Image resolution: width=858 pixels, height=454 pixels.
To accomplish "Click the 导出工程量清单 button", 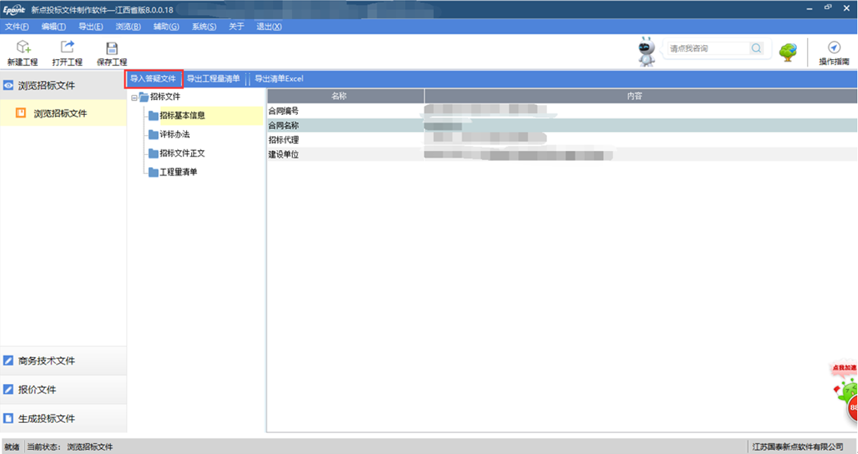I will (213, 79).
